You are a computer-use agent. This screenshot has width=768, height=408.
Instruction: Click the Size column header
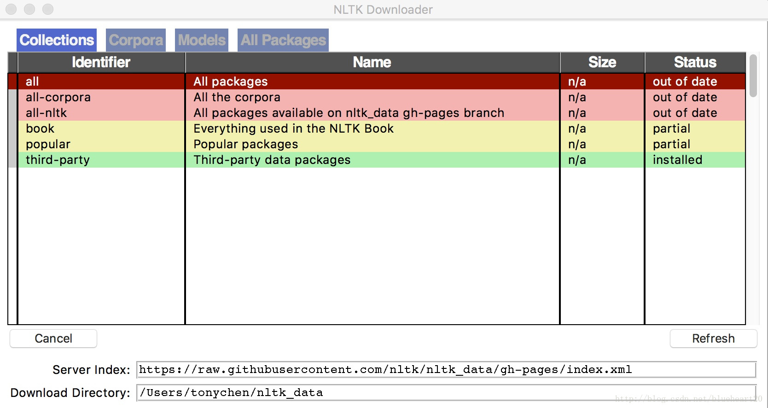click(602, 62)
